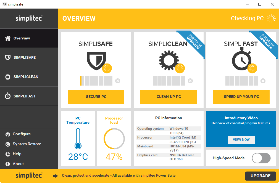Open the About entry in the sidebar
This screenshot has height=183, width=279.
coord(18,164)
